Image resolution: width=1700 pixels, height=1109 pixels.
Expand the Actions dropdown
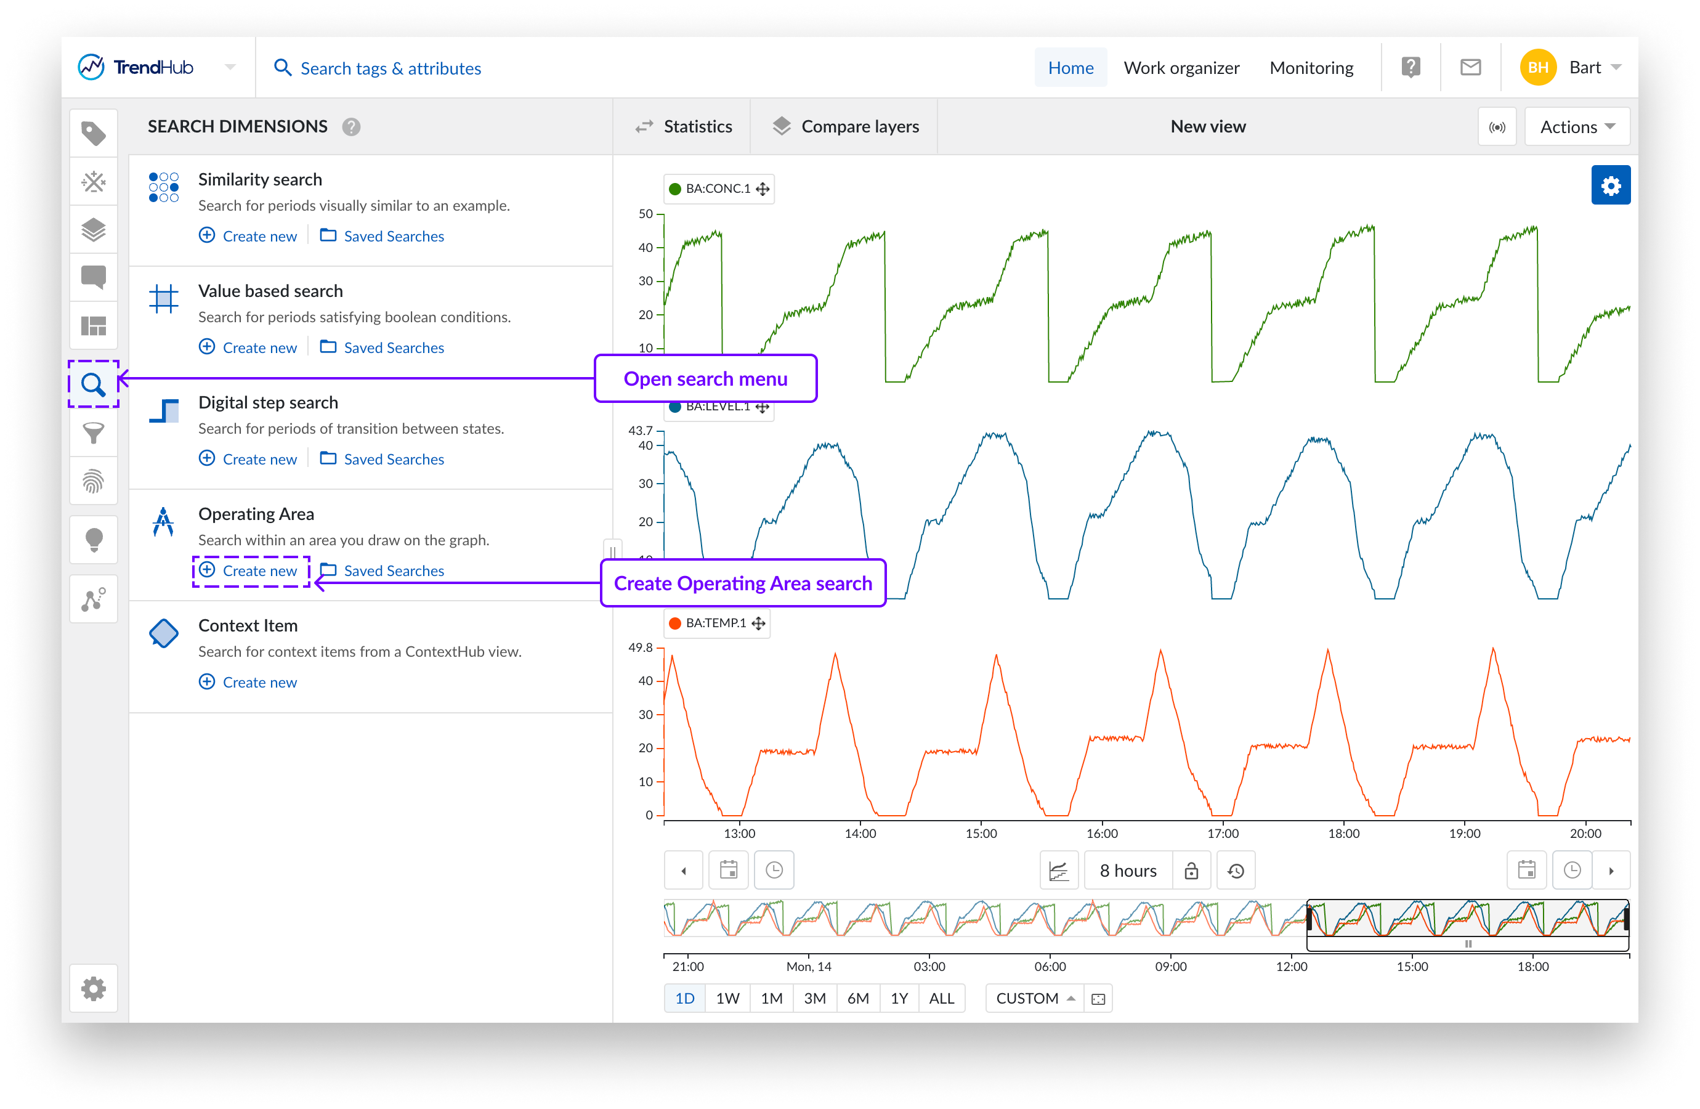(1576, 127)
